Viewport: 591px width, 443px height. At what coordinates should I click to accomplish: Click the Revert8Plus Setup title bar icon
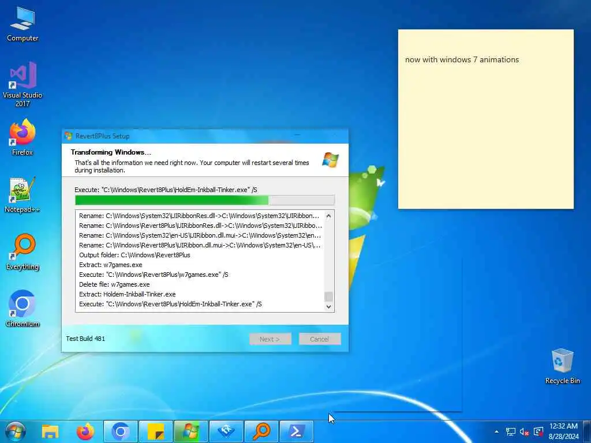click(x=69, y=136)
